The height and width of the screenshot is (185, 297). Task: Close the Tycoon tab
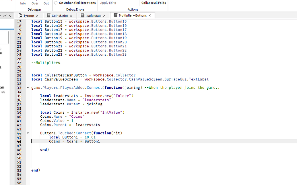[x=37, y=16]
